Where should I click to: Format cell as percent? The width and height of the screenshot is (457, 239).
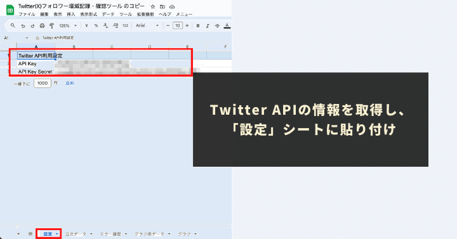point(96,25)
